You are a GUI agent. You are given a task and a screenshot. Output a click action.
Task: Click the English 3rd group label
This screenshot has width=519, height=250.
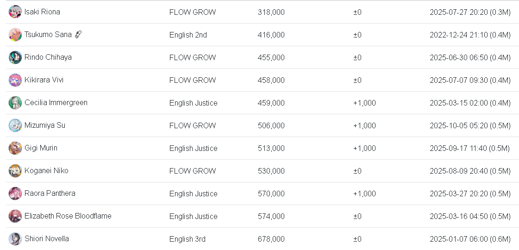pos(187,239)
